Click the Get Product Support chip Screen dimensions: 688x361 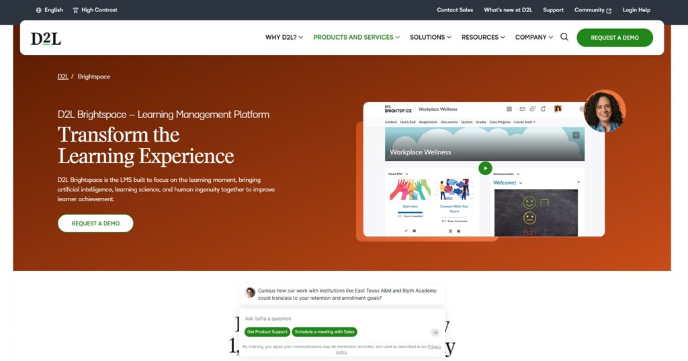click(x=267, y=332)
